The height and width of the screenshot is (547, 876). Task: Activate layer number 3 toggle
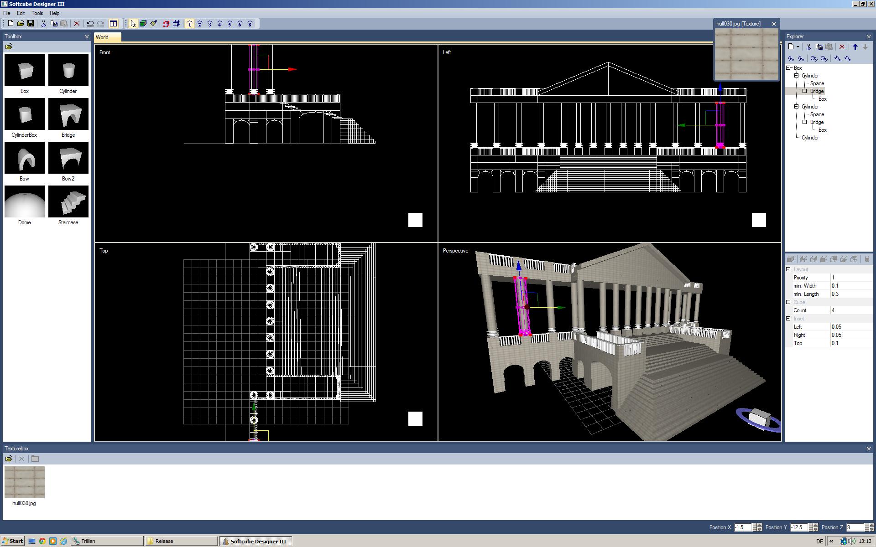pos(210,24)
